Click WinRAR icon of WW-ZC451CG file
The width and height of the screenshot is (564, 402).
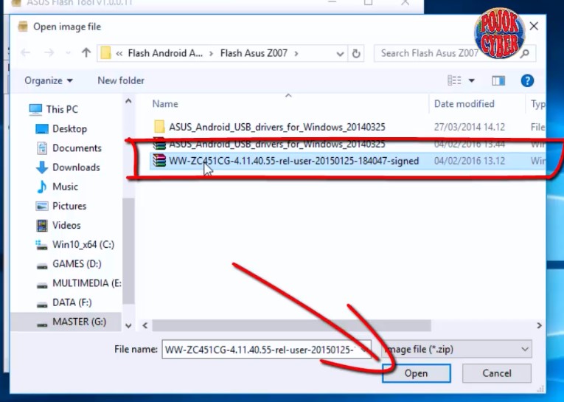[x=159, y=161]
